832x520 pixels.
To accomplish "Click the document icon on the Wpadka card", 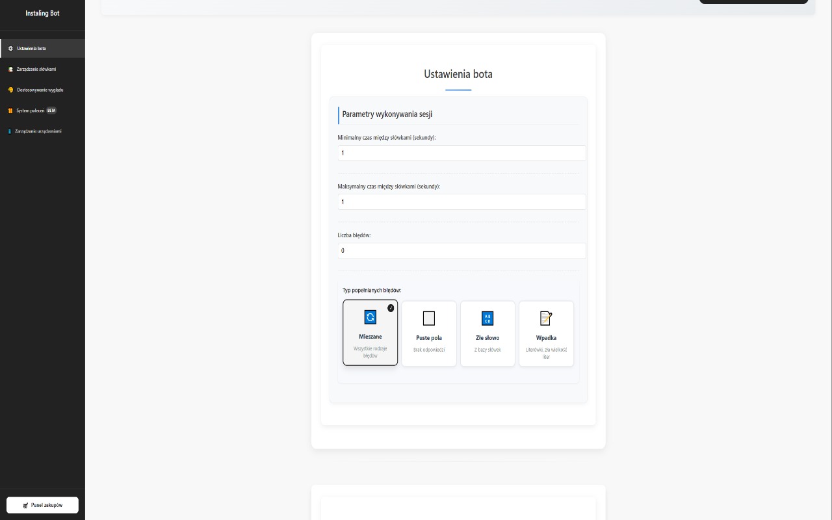I will coord(546,318).
